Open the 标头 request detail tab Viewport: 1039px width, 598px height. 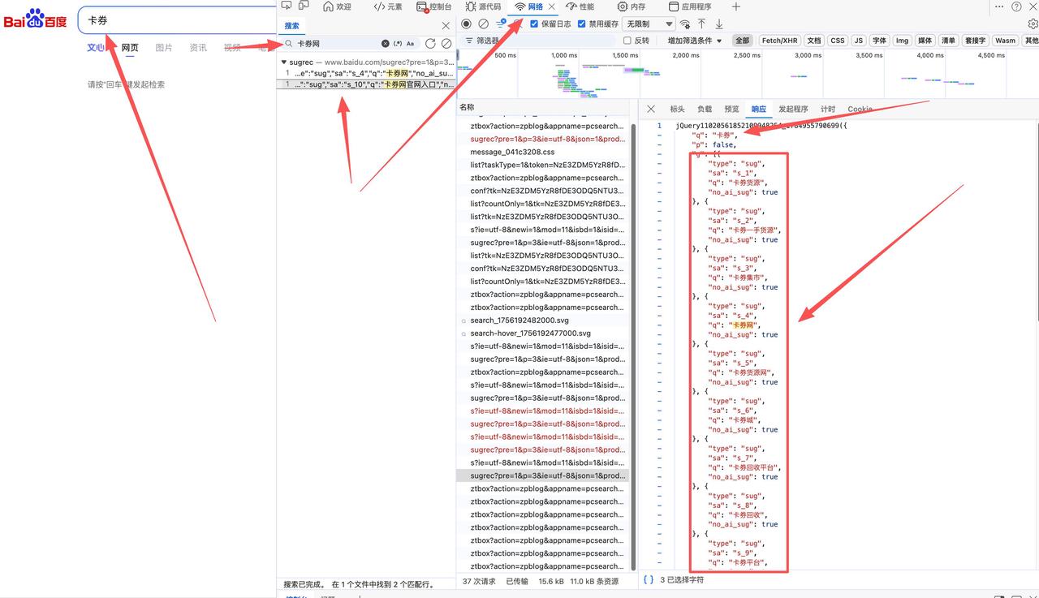[x=677, y=109]
